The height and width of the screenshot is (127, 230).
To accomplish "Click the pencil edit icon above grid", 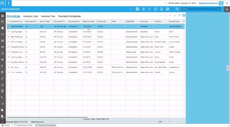I will coord(179,15).
